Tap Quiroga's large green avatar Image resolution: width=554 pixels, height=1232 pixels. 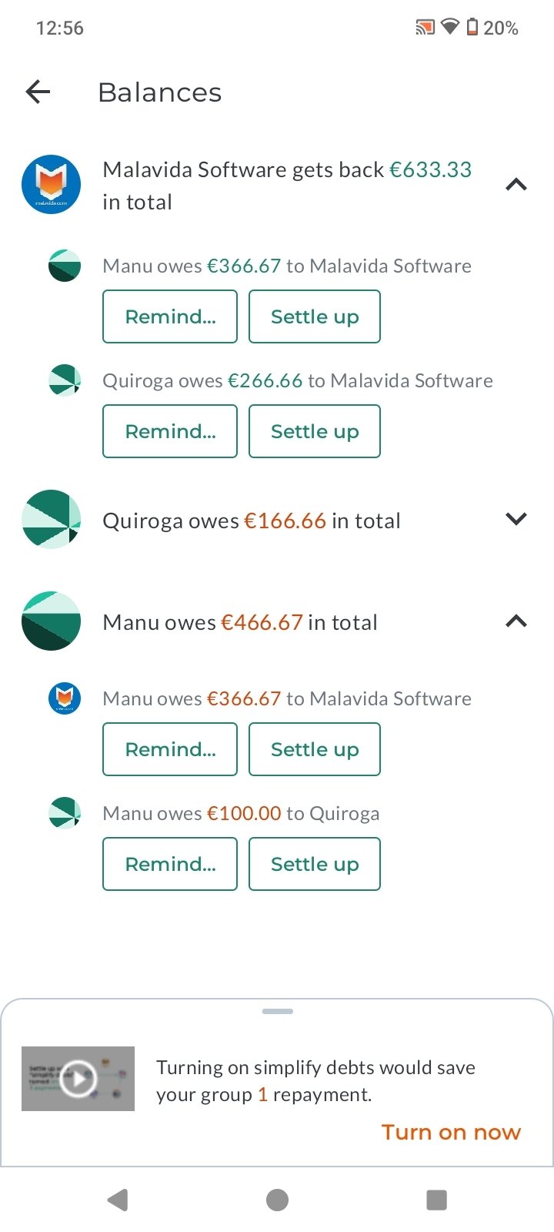coord(51,520)
